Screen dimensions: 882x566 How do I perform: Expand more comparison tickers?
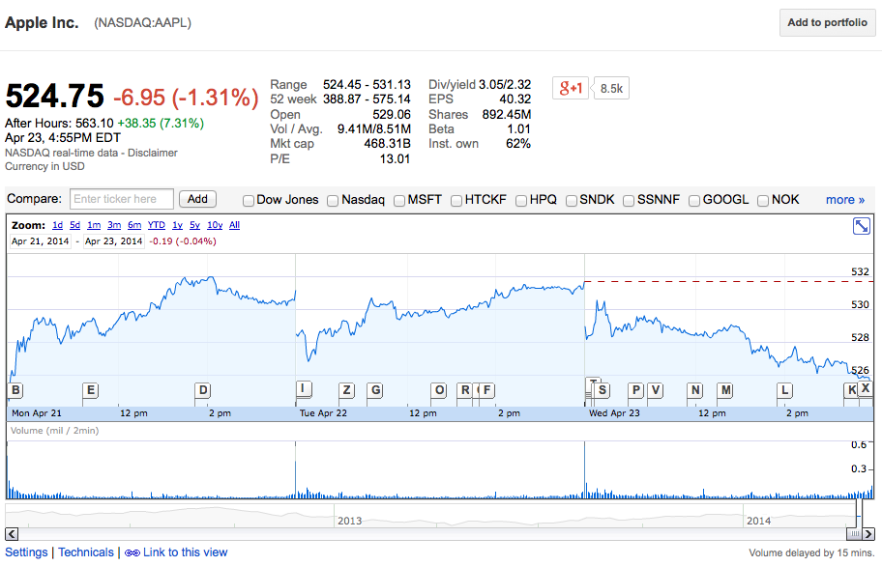click(x=844, y=200)
